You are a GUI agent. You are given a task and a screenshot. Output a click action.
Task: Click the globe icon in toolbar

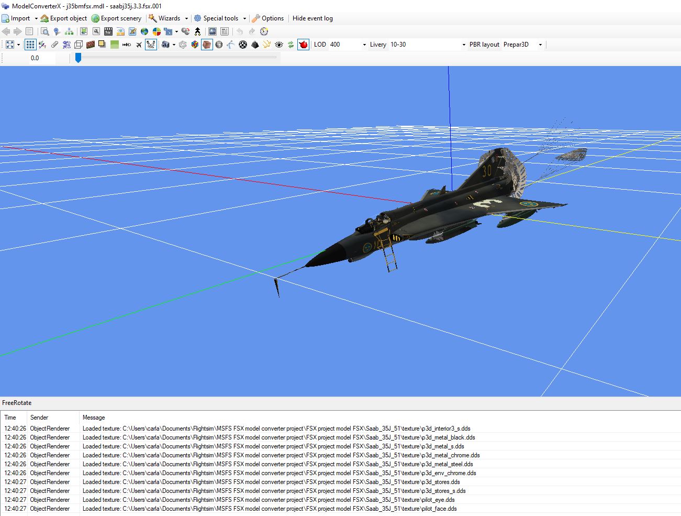click(144, 31)
